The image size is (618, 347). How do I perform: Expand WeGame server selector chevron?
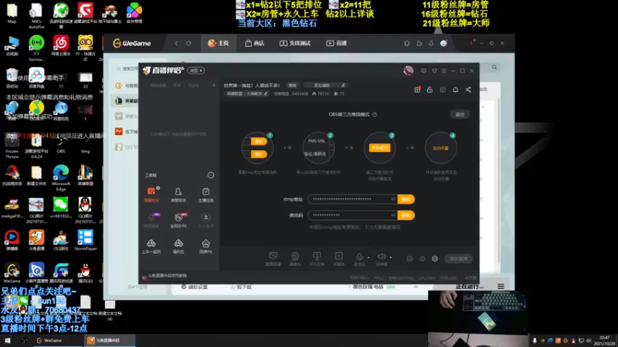[x=416, y=287]
